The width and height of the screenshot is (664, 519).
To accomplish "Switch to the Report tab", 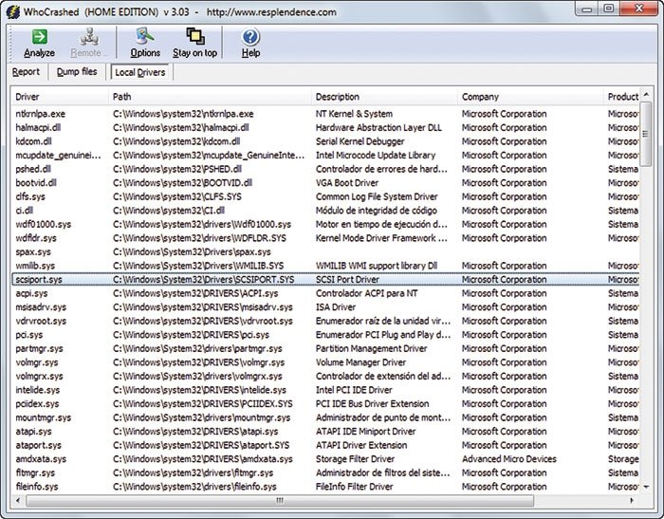I will (x=26, y=72).
